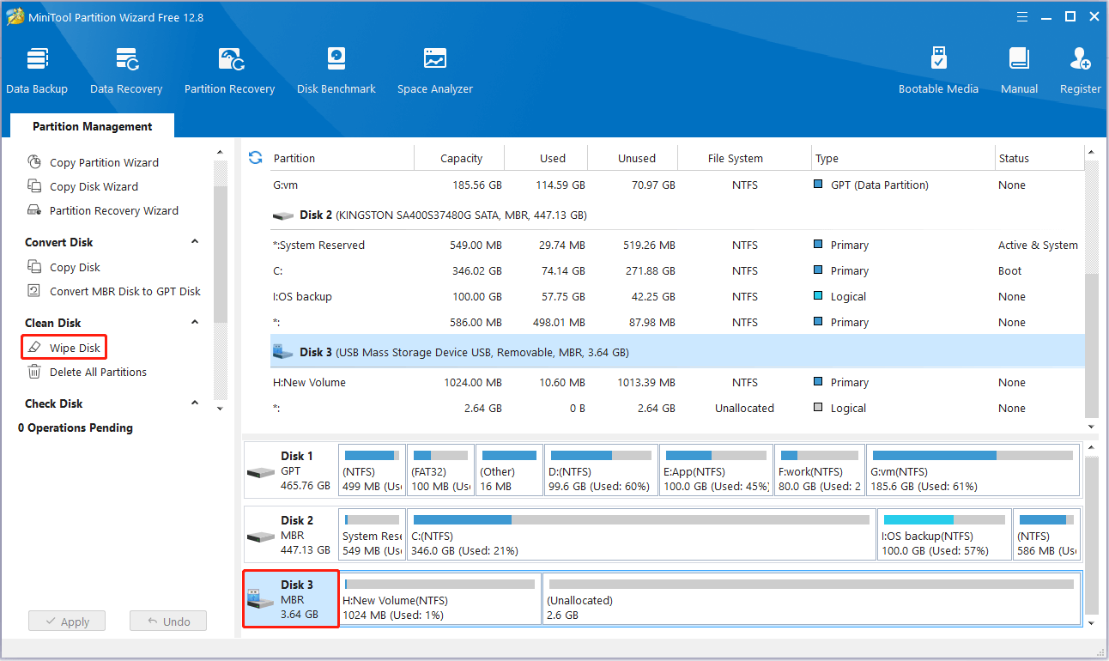The height and width of the screenshot is (661, 1109).
Task: Sort by the Status column header
Action: point(1039,158)
